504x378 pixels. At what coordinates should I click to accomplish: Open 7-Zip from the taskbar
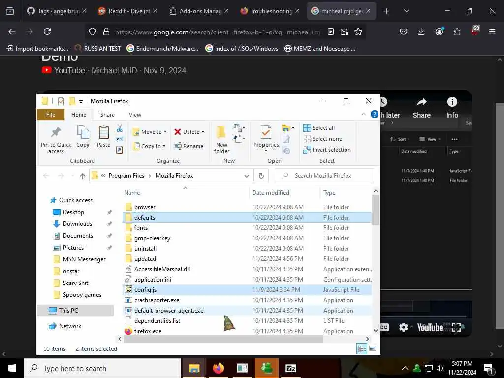coord(290,368)
